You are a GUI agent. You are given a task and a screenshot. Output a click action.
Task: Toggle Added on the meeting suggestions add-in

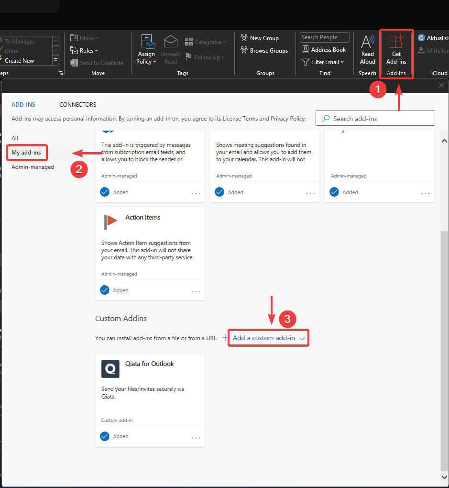(x=219, y=192)
